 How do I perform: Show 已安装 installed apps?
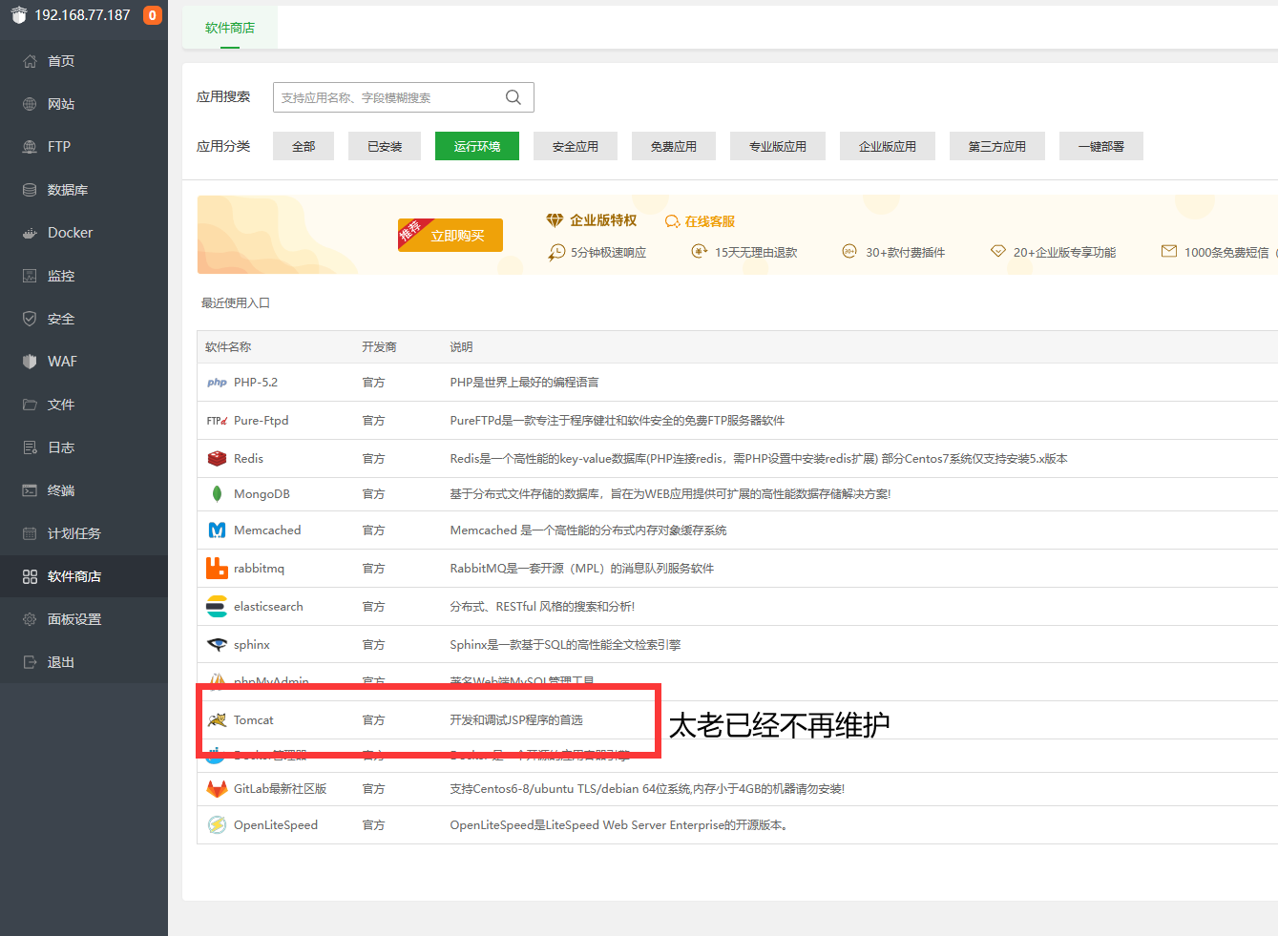tap(385, 146)
